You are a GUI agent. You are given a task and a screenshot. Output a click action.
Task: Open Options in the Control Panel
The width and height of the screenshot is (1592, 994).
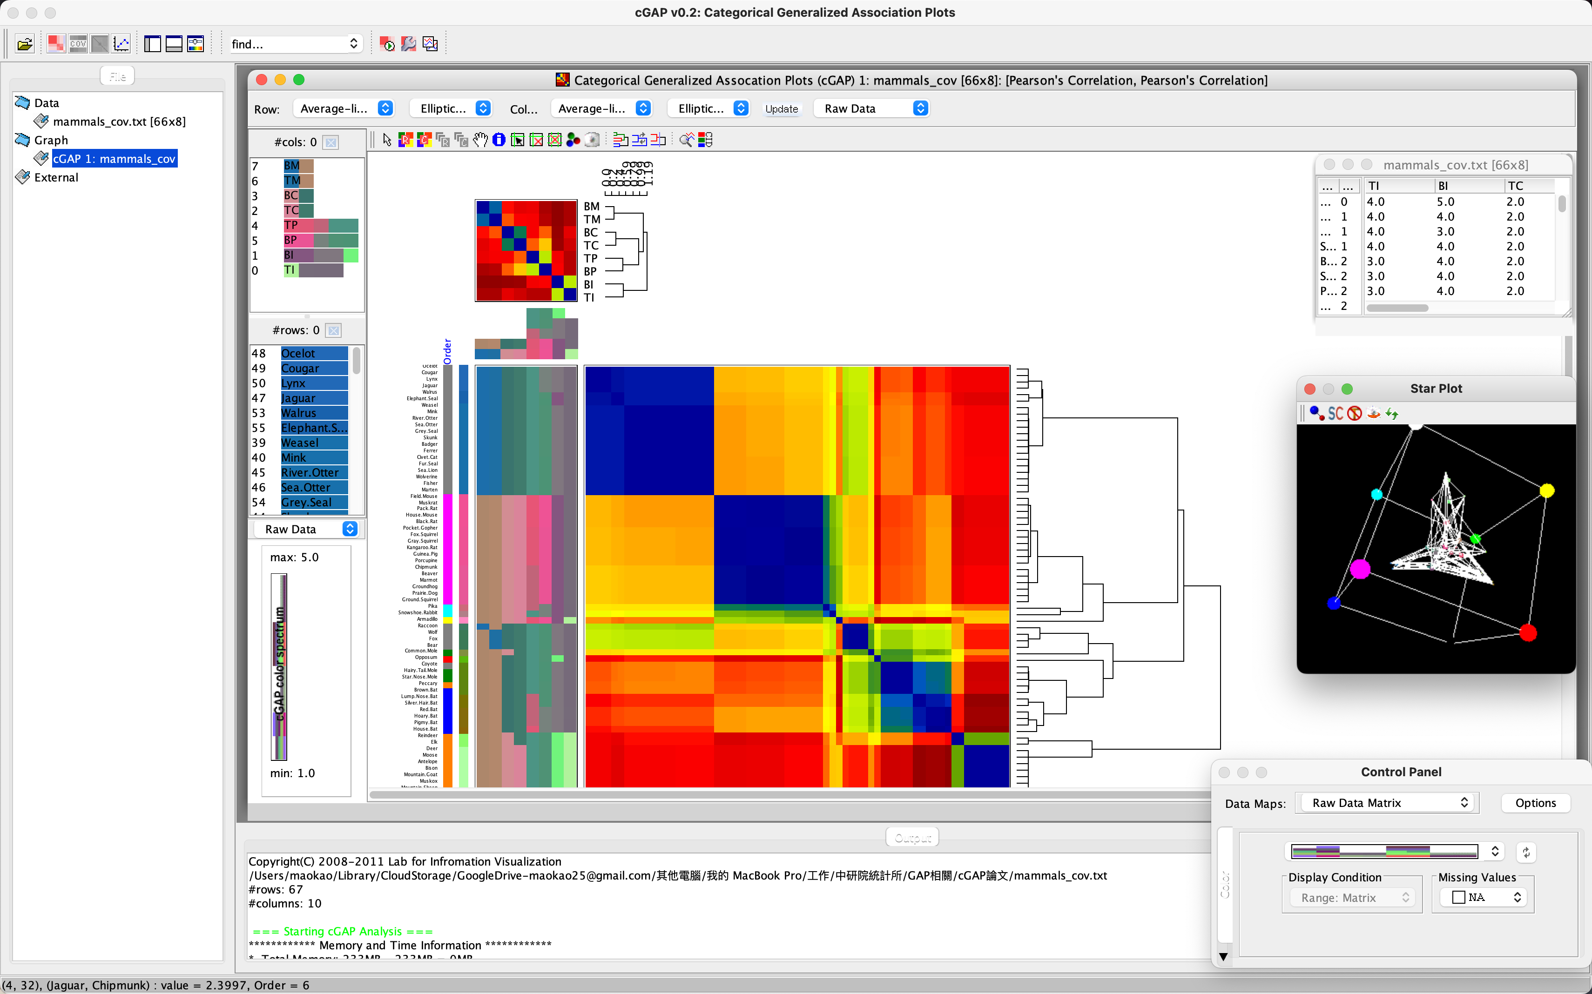1536,803
